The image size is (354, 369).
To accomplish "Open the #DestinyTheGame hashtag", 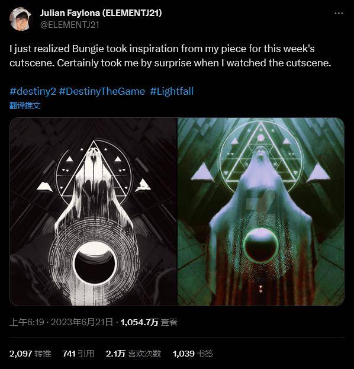I will coord(102,91).
